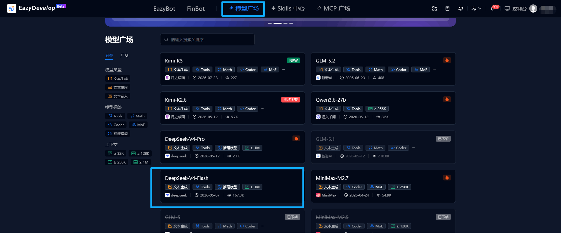
Task: Select the 分类 filter tab
Action: tap(109, 55)
